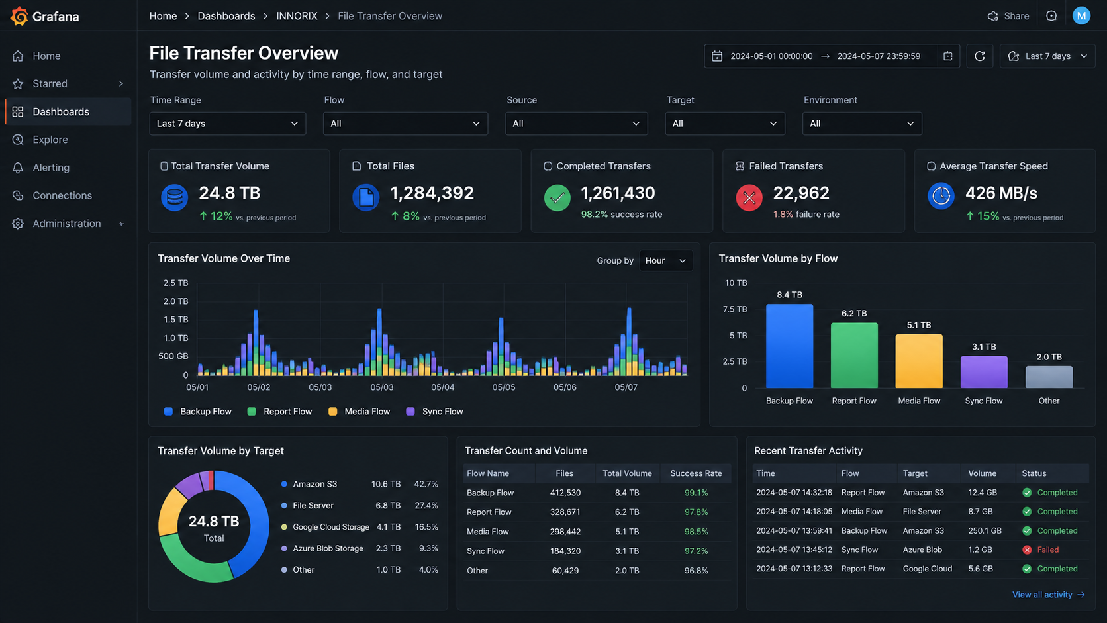Open the Source filter dropdown

pos(577,124)
